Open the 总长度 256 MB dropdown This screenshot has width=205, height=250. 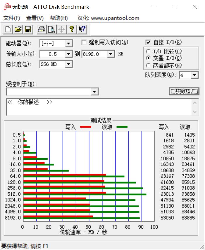tap(69, 64)
